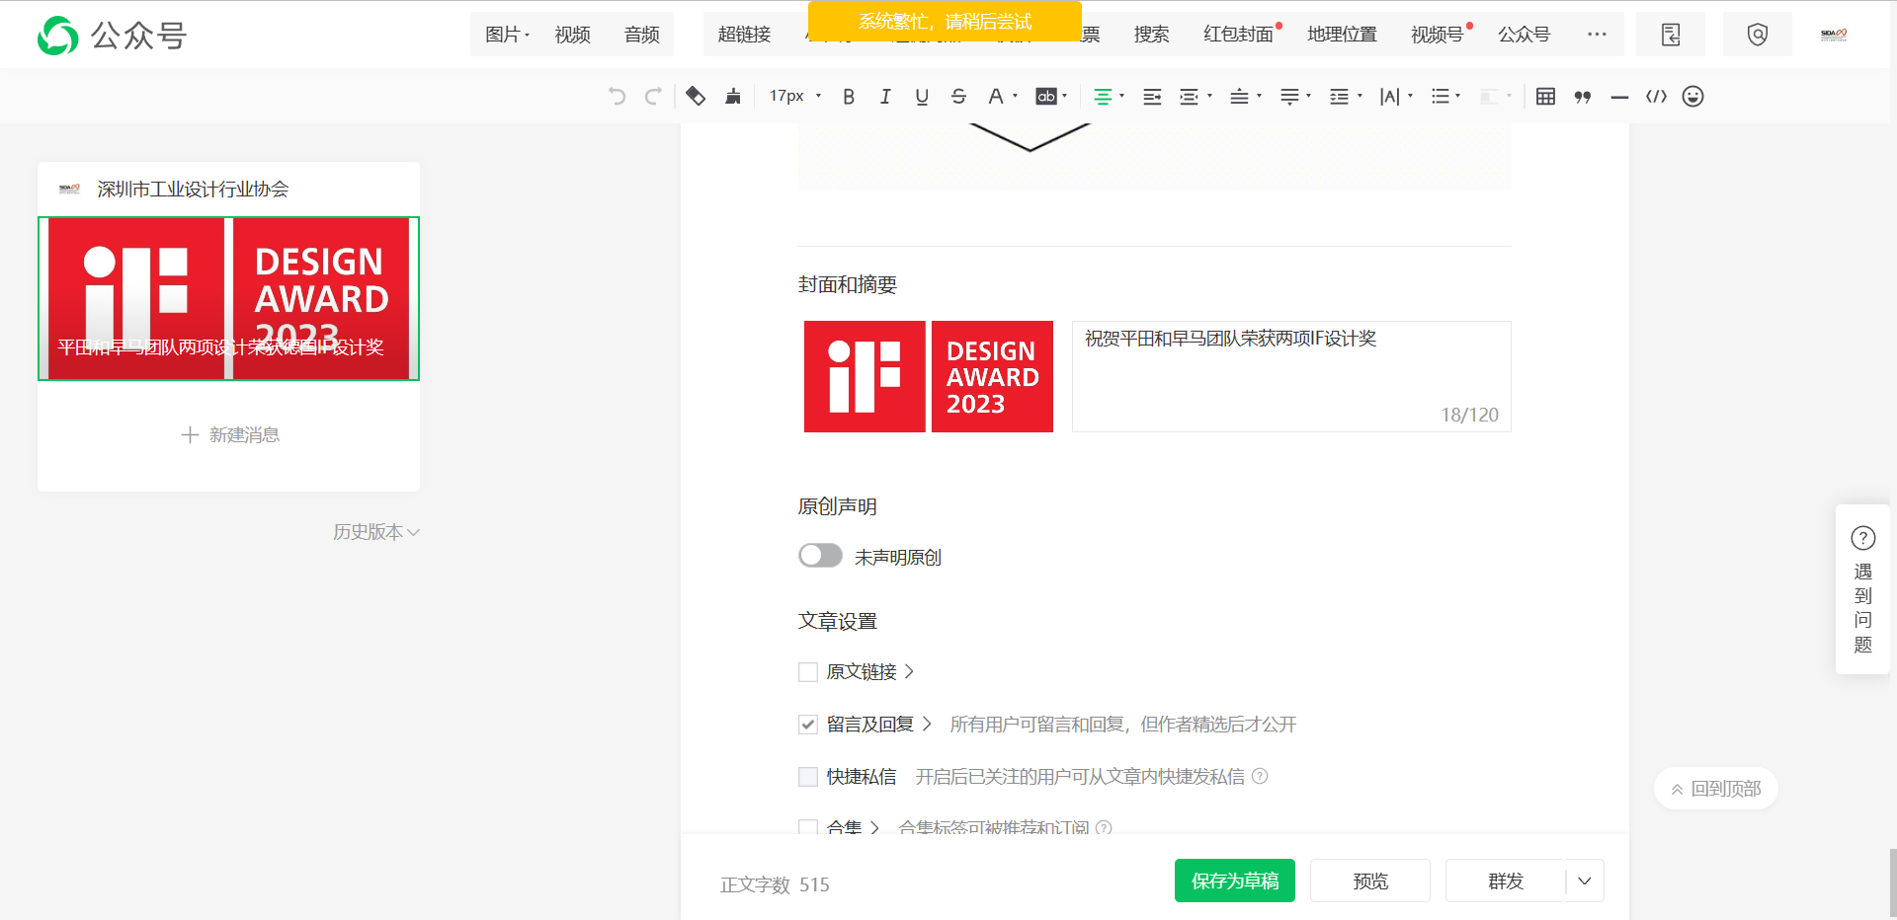This screenshot has height=920, width=1897.
Task: Insert a horizontal divider line
Action: click(x=1619, y=97)
